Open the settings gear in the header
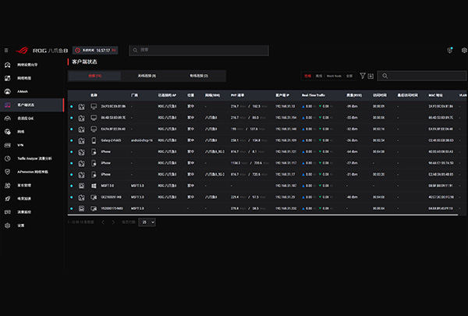 (464, 50)
